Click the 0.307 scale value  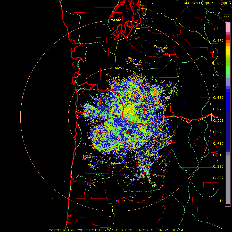[x=218, y=178]
